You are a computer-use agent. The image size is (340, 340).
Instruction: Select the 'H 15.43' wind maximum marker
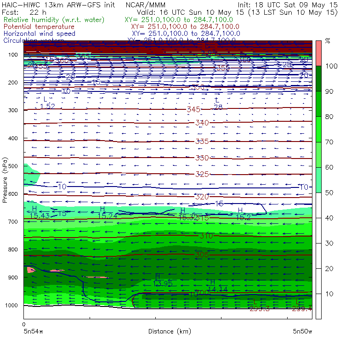click(40, 212)
